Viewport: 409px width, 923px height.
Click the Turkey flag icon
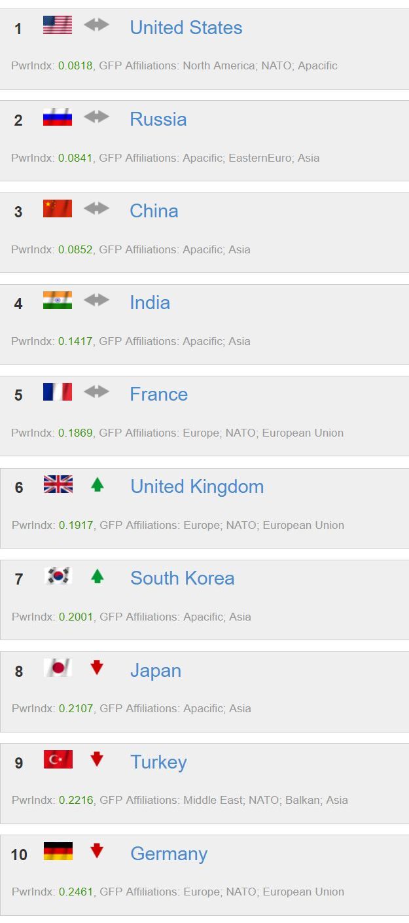pyautogui.click(x=58, y=759)
